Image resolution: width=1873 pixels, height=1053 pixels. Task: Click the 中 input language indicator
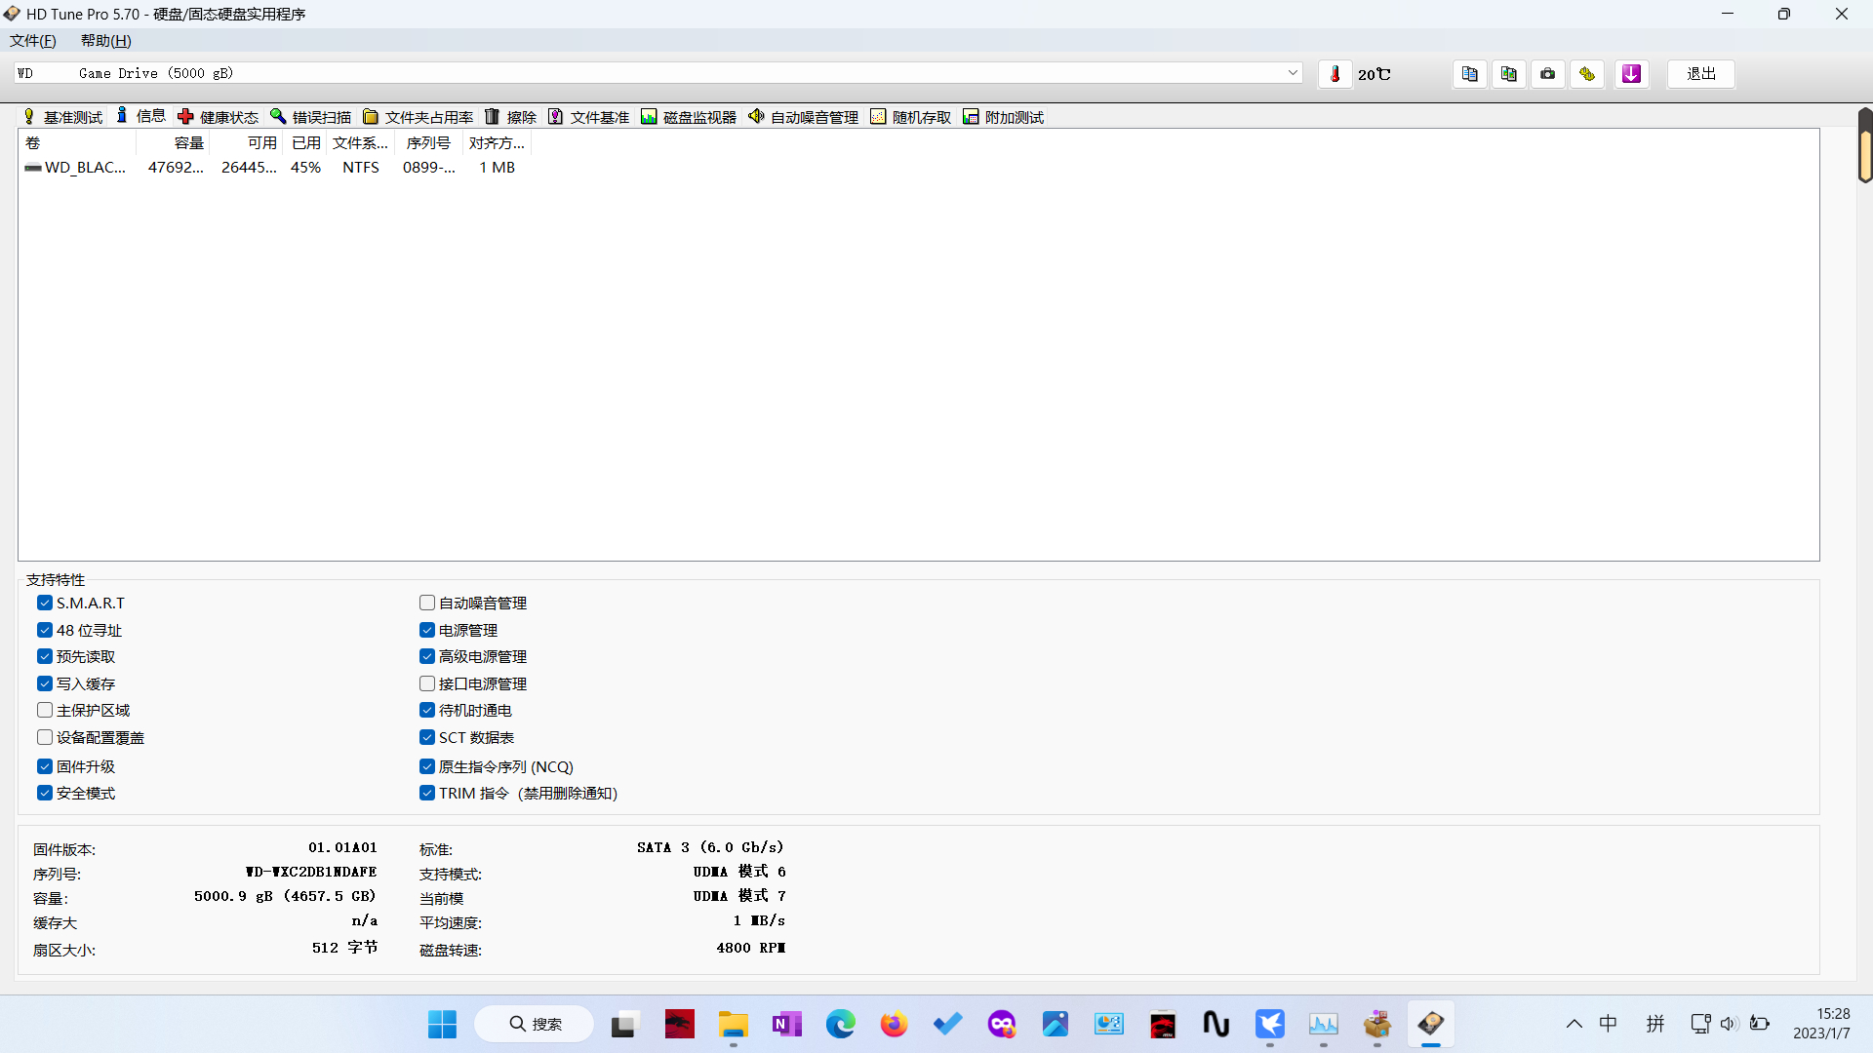click(x=1608, y=1024)
